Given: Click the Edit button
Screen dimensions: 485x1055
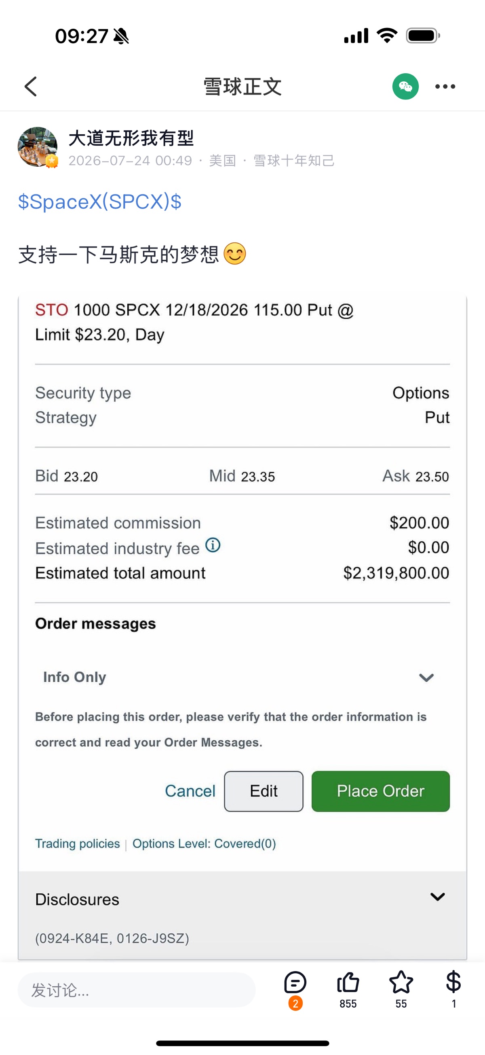Looking at the screenshot, I should tap(264, 791).
